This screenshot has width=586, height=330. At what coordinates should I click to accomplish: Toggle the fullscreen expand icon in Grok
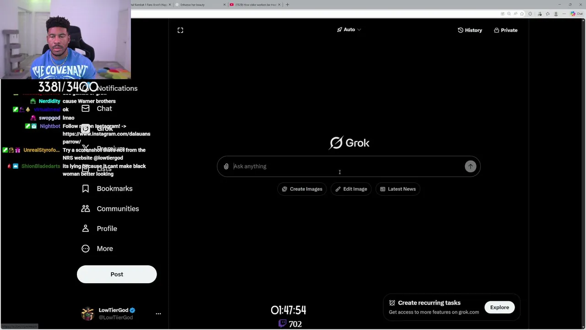180,30
